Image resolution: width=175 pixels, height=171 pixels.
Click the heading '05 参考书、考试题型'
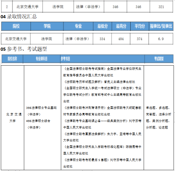click(x=24, y=49)
